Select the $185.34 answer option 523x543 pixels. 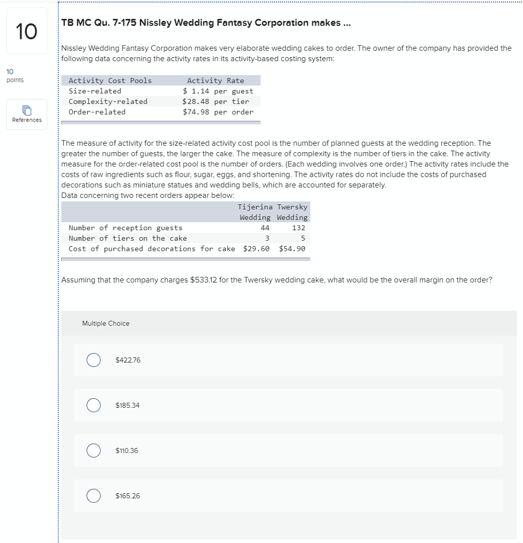point(93,405)
